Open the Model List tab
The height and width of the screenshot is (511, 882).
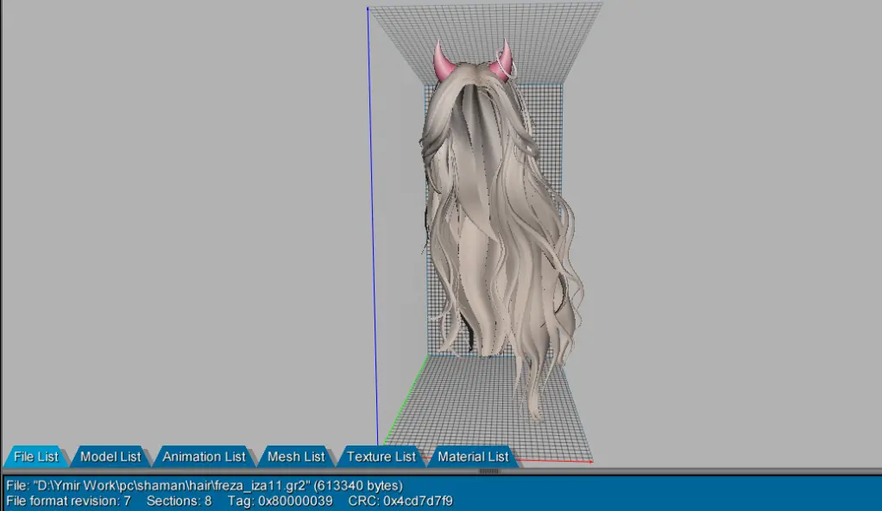110,457
